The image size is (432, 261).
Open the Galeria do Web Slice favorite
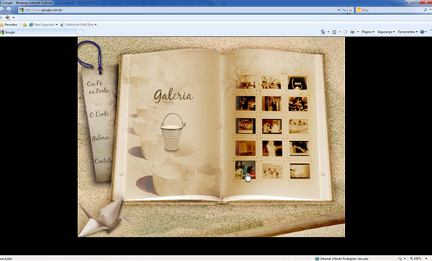click(78, 24)
